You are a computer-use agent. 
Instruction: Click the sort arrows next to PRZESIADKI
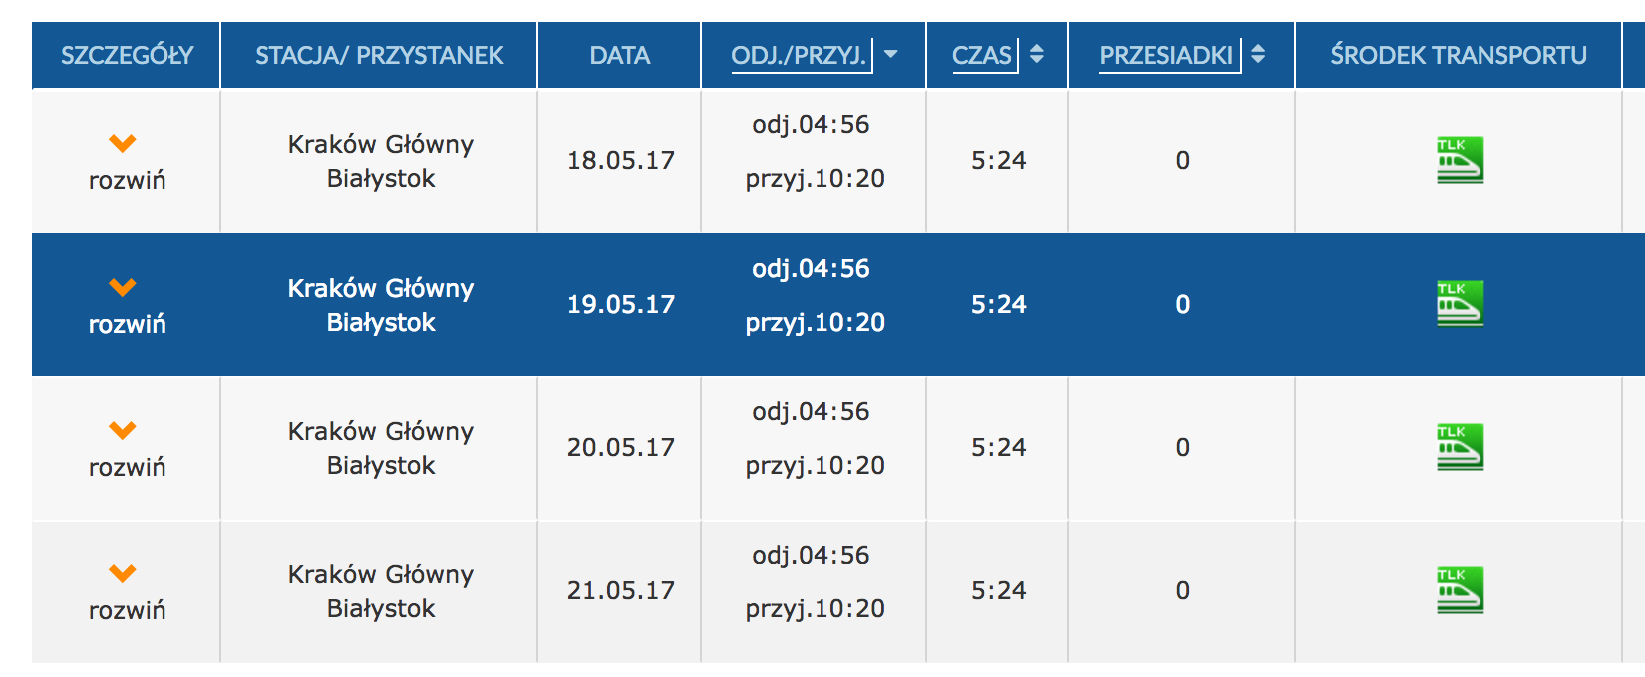click(1258, 54)
